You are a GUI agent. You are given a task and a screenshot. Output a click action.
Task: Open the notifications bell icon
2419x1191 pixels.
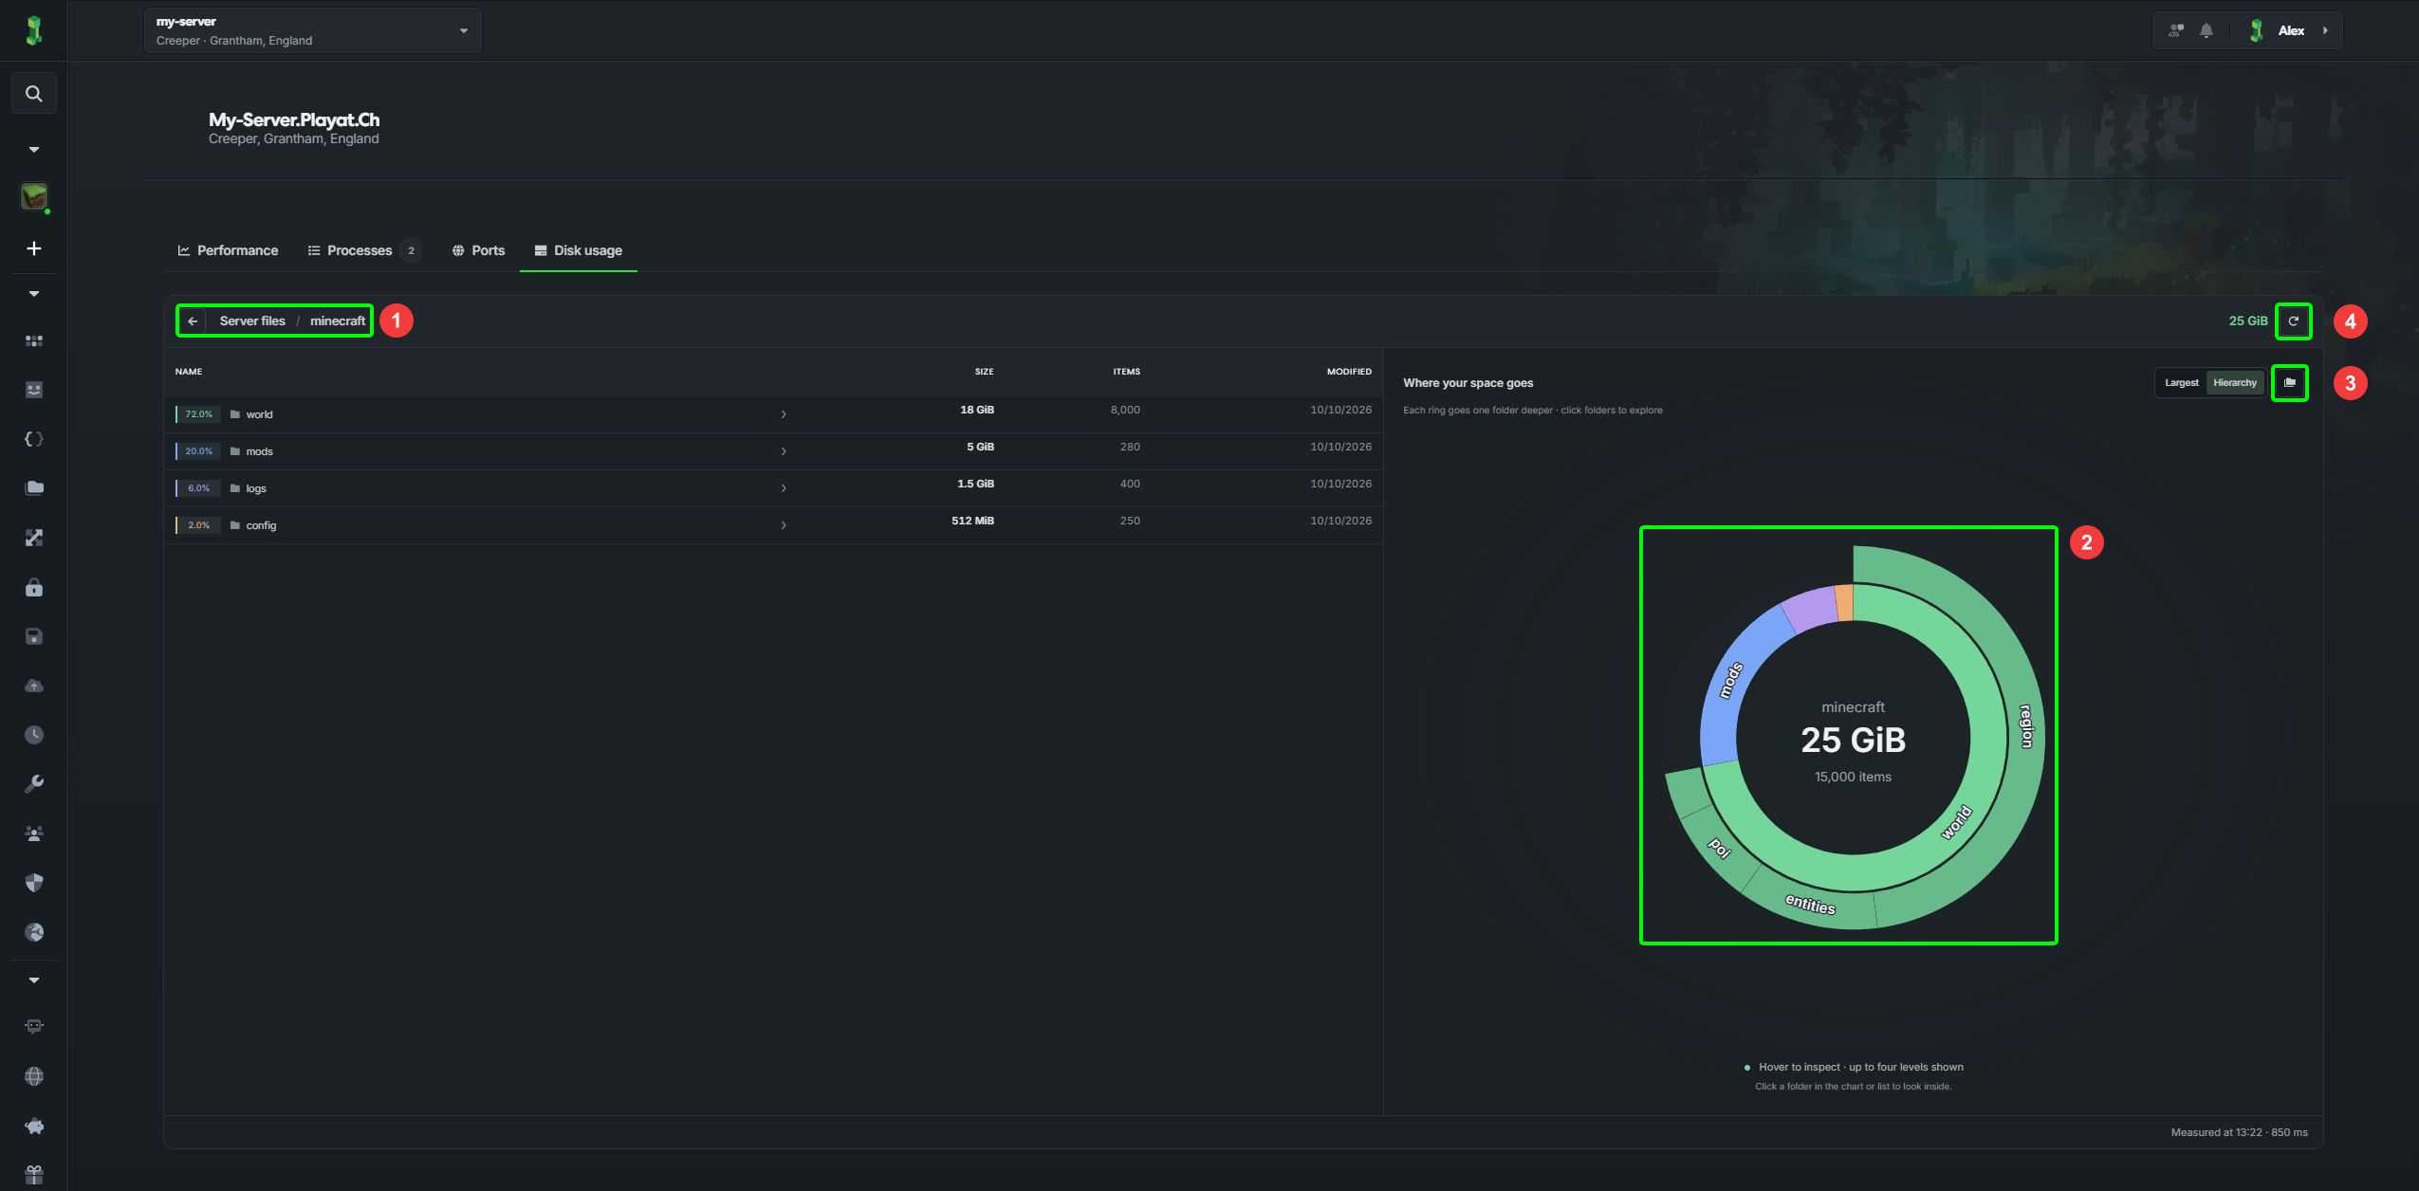2207,30
